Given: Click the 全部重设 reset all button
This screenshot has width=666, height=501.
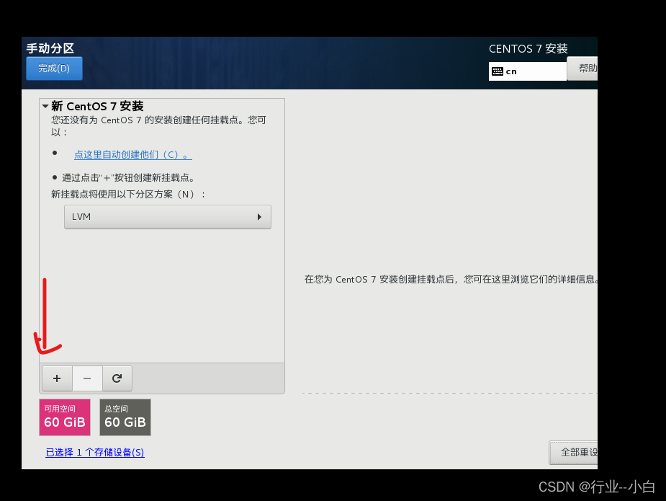Looking at the screenshot, I should [x=573, y=453].
